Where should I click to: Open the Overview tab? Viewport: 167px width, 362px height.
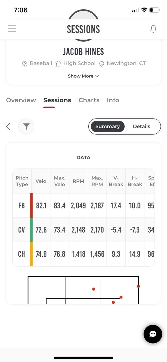coord(21,100)
